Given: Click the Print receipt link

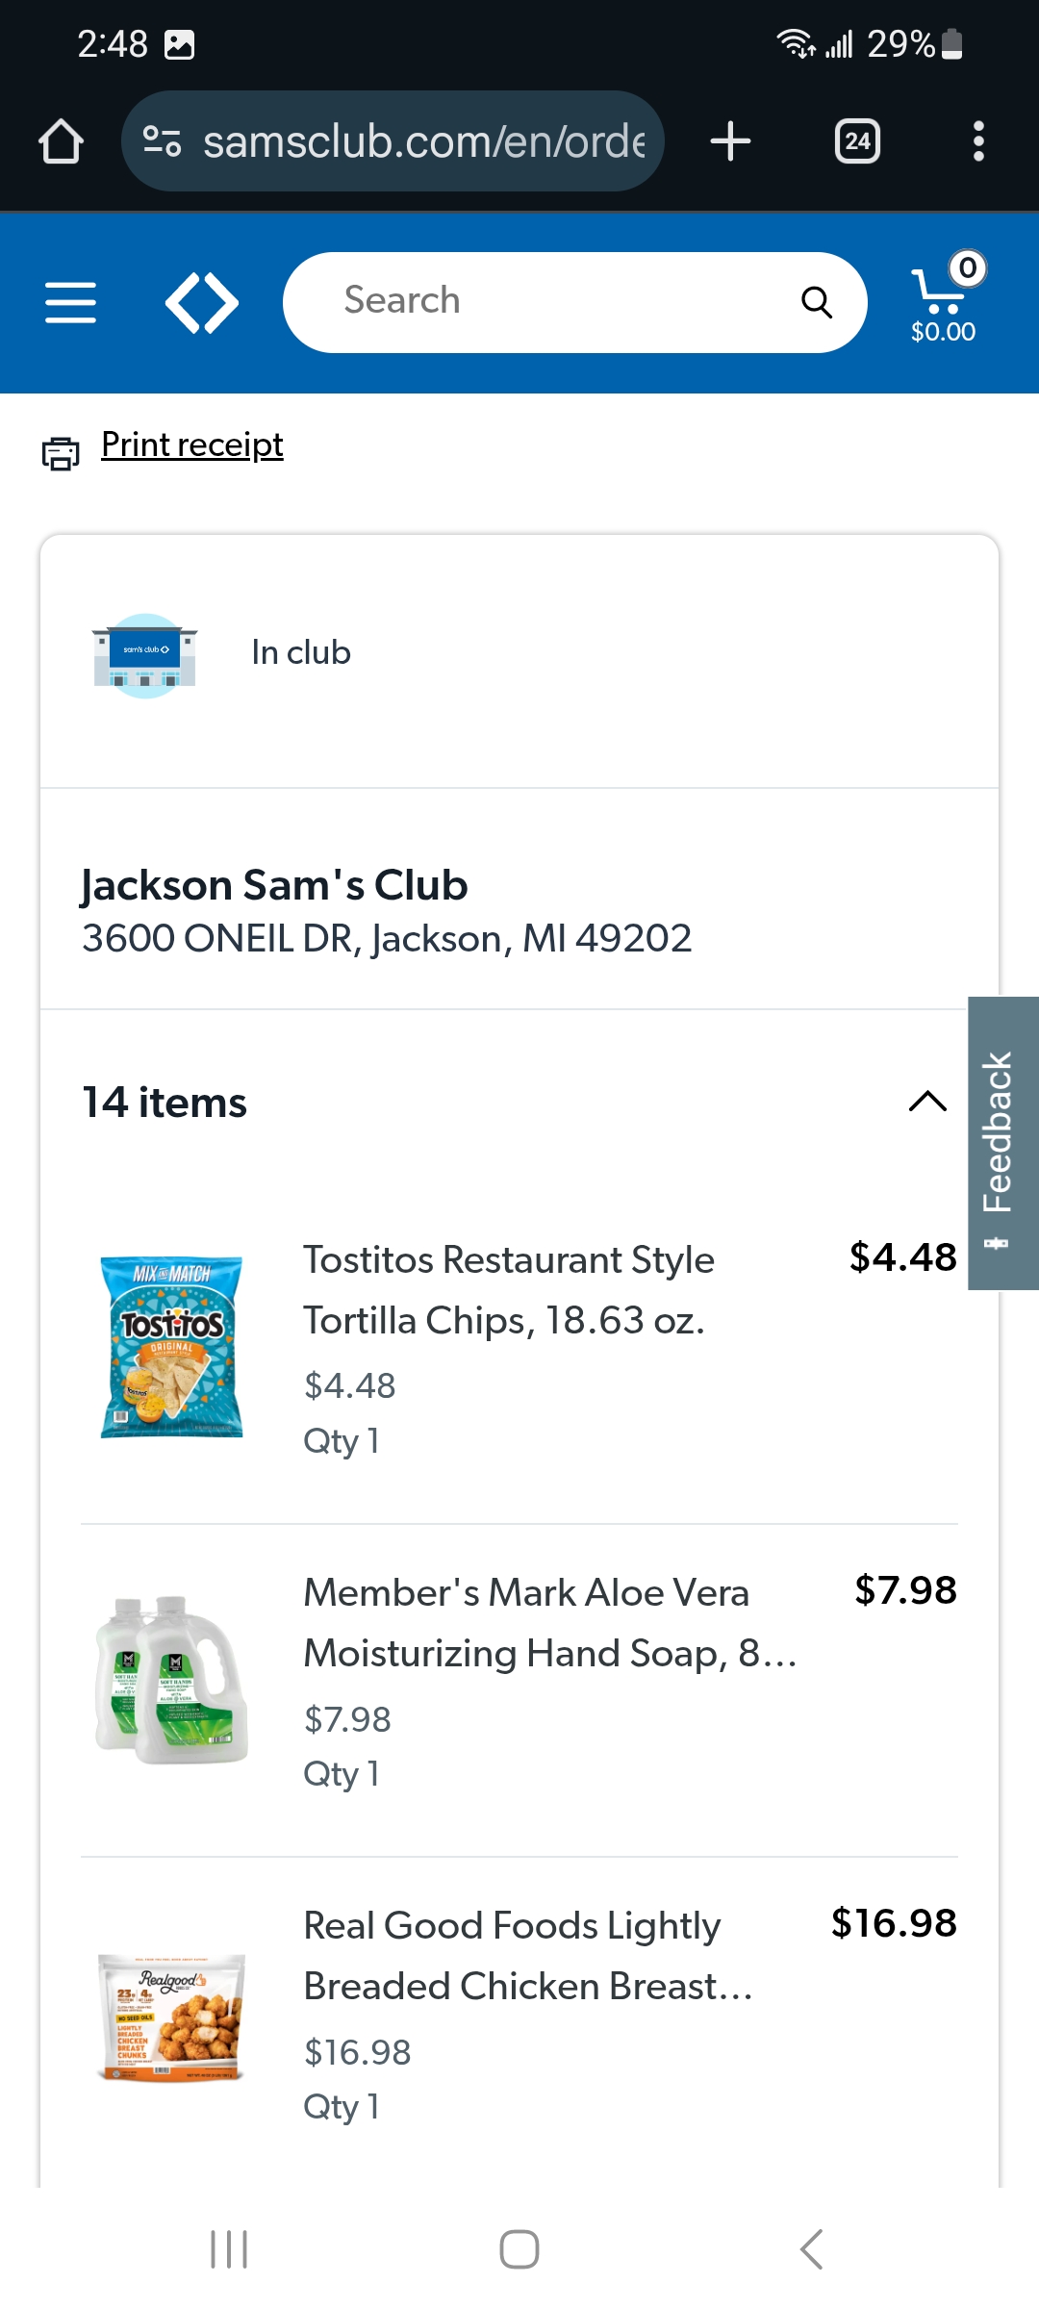Looking at the screenshot, I should [x=192, y=445].
